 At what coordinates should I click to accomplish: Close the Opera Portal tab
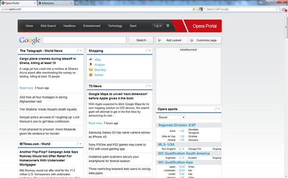pyautogui.click(x=35, y=3)
